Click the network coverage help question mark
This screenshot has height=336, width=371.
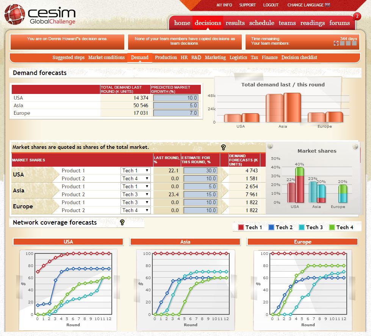point(122,222)
